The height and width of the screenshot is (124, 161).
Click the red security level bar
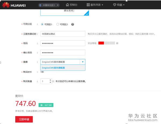101,43
